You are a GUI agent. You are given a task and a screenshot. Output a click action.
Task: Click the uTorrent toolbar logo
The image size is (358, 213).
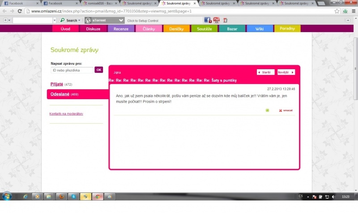(88, 20)
